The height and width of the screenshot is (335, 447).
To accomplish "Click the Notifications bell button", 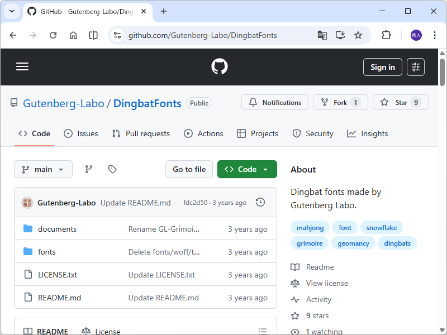I will pyautogui.click(x=275, y=102).
